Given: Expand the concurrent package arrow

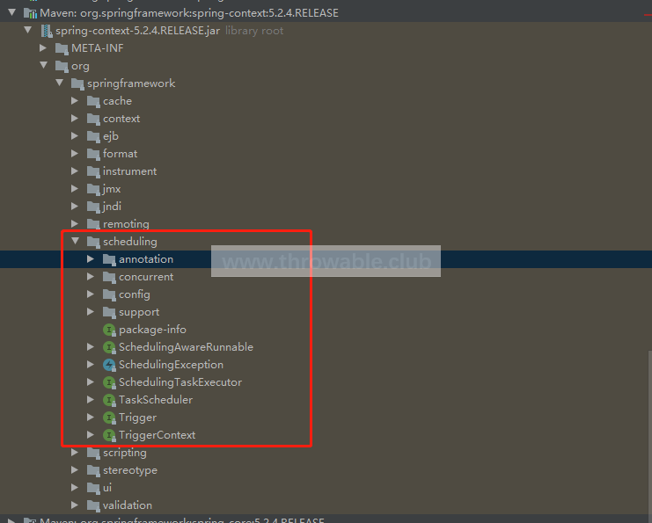Looking at the screenshot, I should point(91,277).
